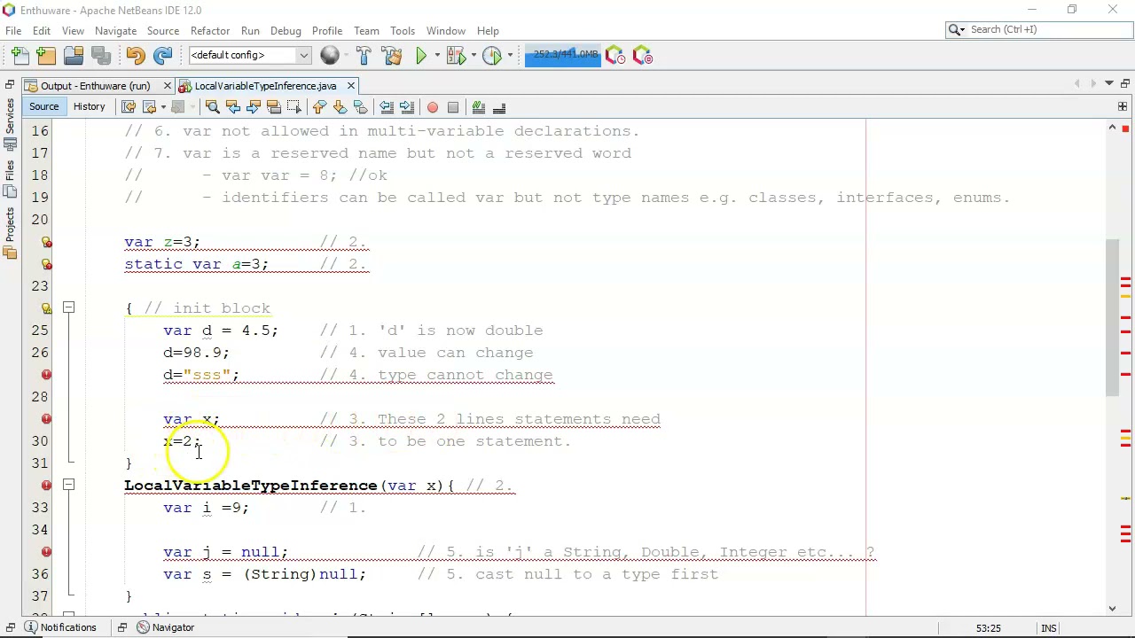The image size is (1135, 638).
Task: Open the Source menu
Action: 163,30
